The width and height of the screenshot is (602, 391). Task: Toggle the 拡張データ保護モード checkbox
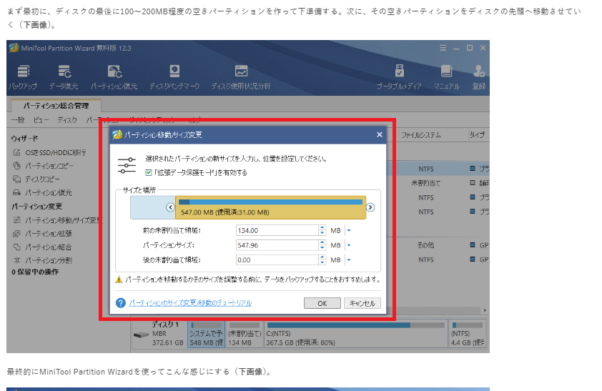(149, 173)
